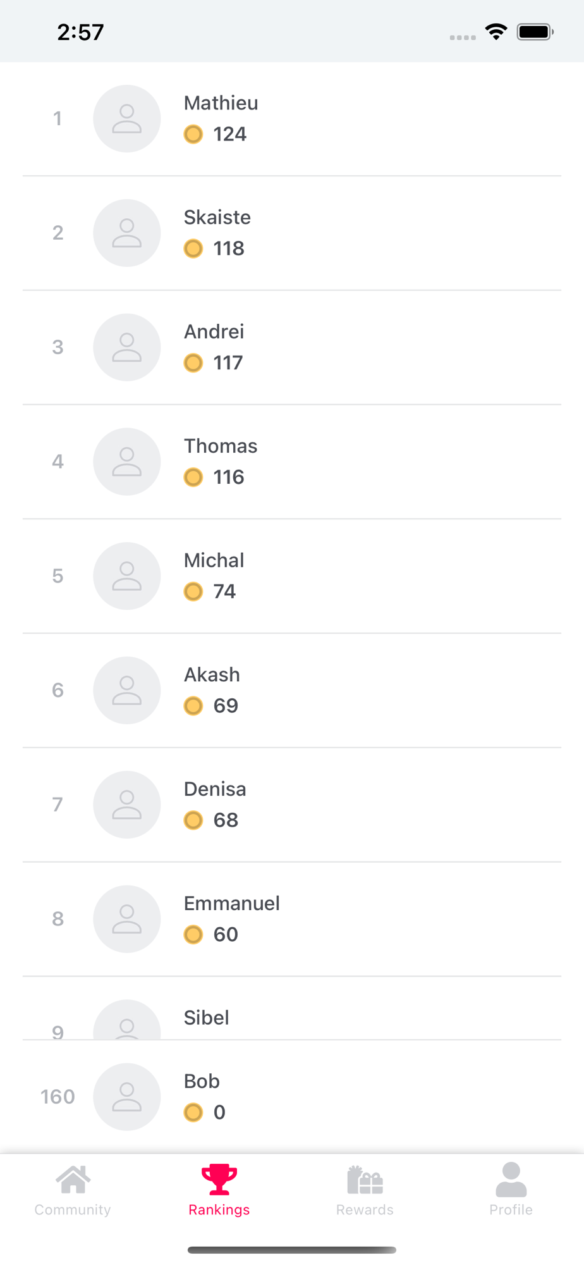
Task: Tap Michal's profile picture
Action: (127, 576)
